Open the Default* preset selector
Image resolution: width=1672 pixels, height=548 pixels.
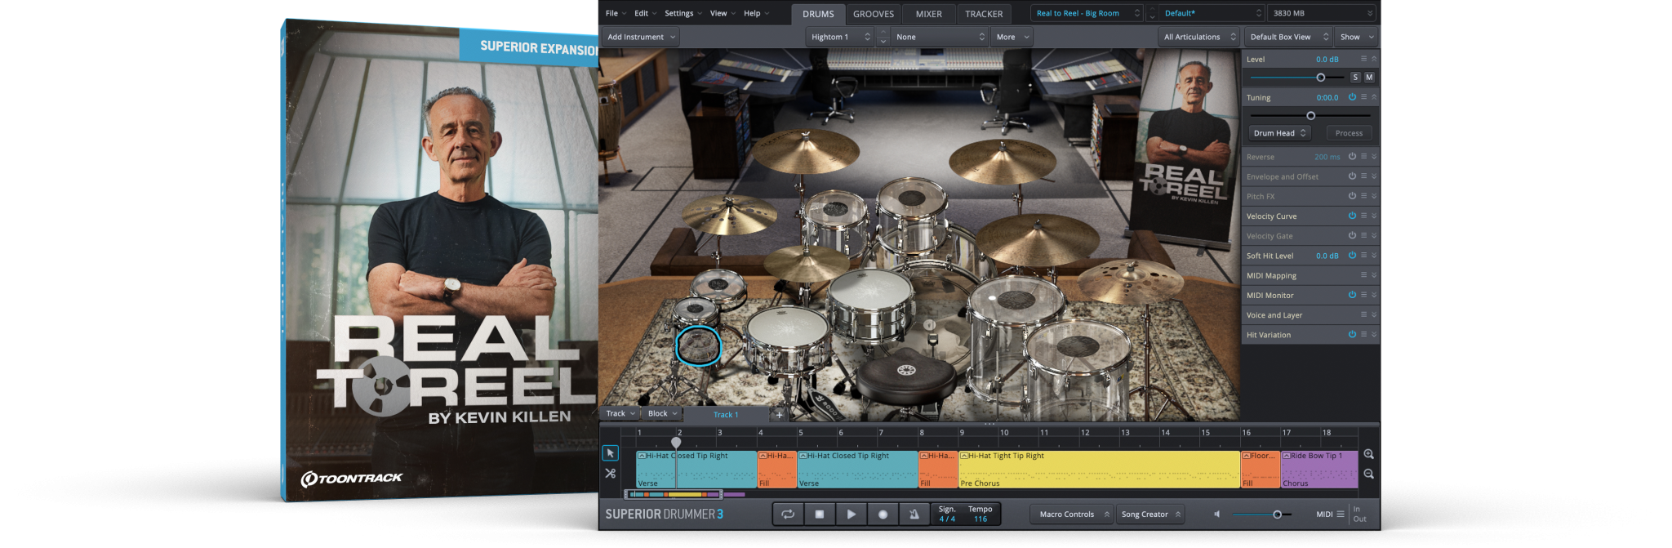coord(1212,13)
